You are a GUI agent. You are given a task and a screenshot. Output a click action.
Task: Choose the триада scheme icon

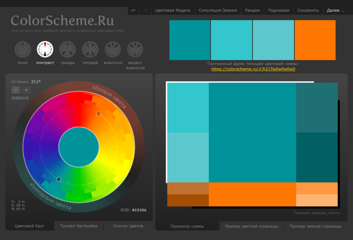pos(68,49)
